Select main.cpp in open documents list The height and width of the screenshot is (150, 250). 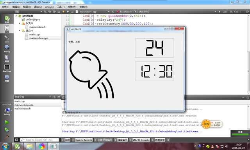point(20,101)
